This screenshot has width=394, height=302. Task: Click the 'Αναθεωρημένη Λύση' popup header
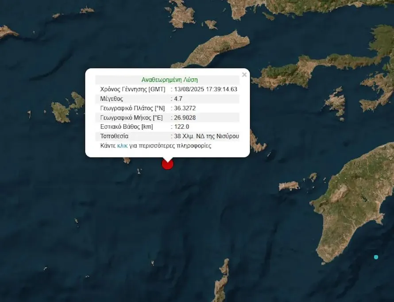[170, 80]
